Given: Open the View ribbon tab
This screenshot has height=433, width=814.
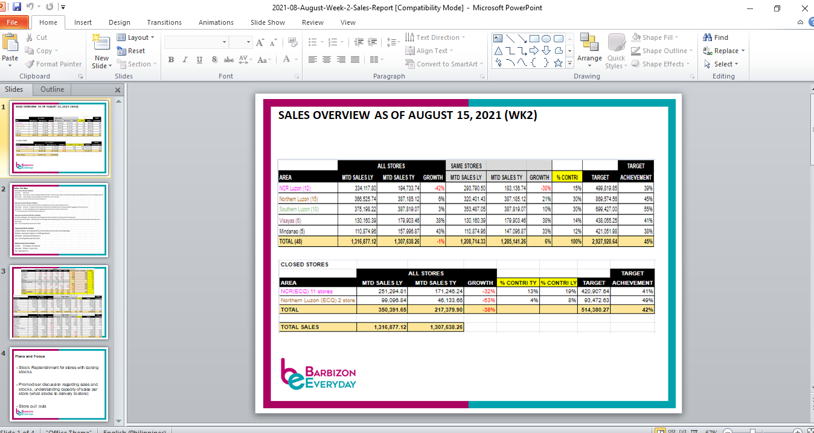Looking at the screenshot, I should click(x=348, y=22).
